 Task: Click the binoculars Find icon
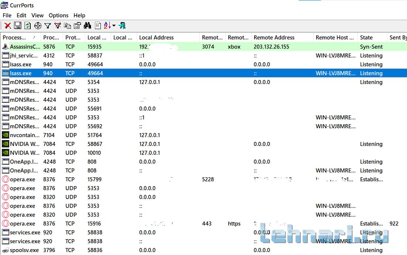click(x=88, y=25)
